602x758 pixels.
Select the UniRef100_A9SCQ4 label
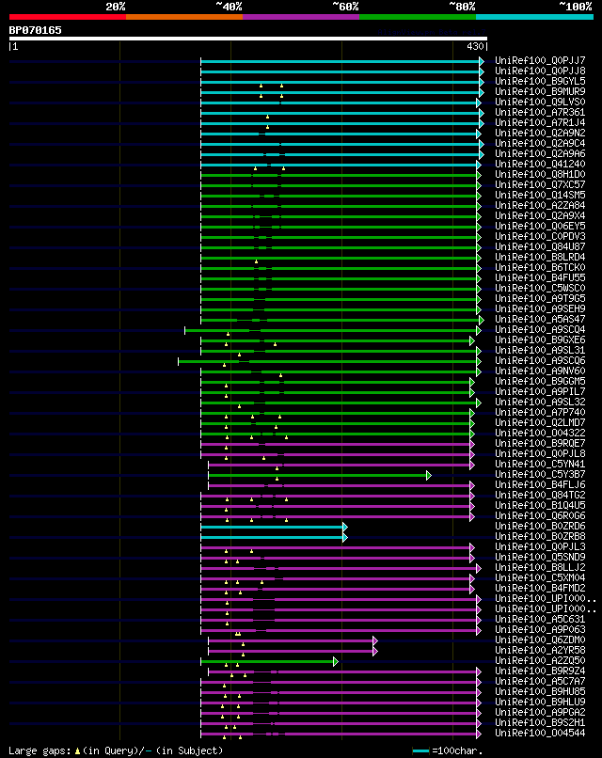(540, 330)
